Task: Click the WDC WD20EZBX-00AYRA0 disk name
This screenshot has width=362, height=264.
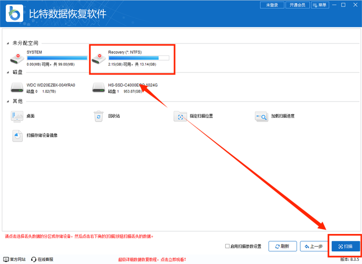Action: pos(51,85)
